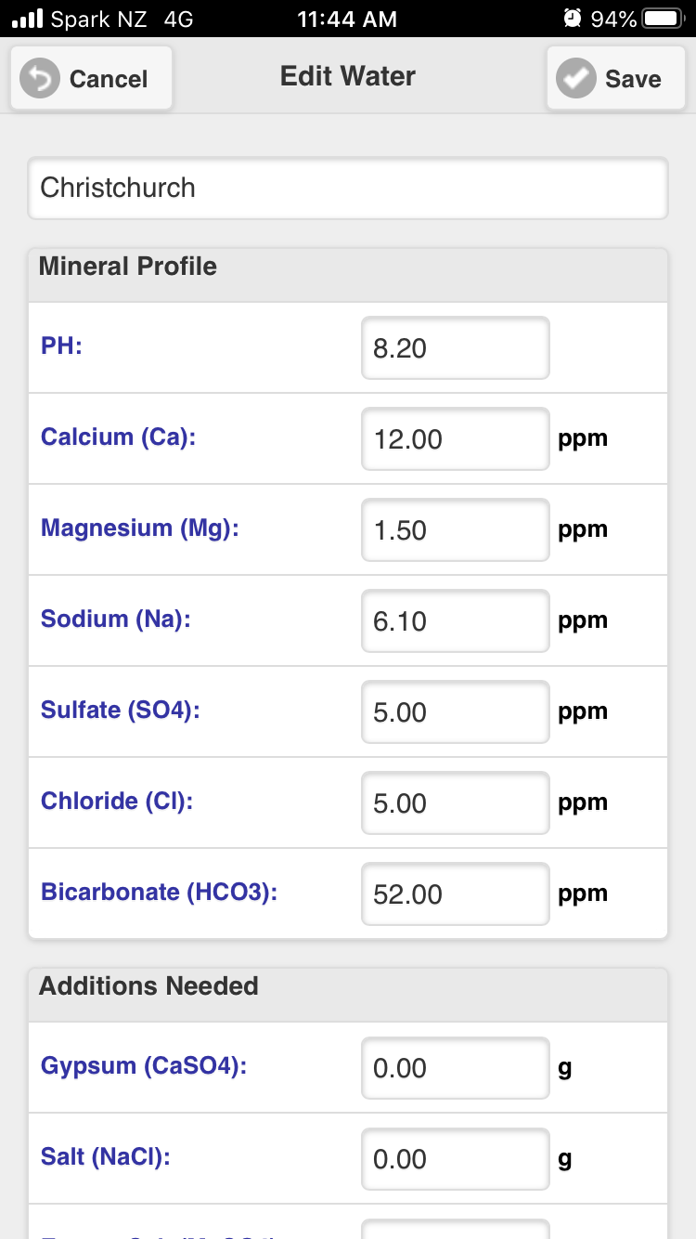This screenshot has height=1239, width=696.
Task: Focus the Gypsum (CaSO4) grams field
Action: click(456, 1068)
